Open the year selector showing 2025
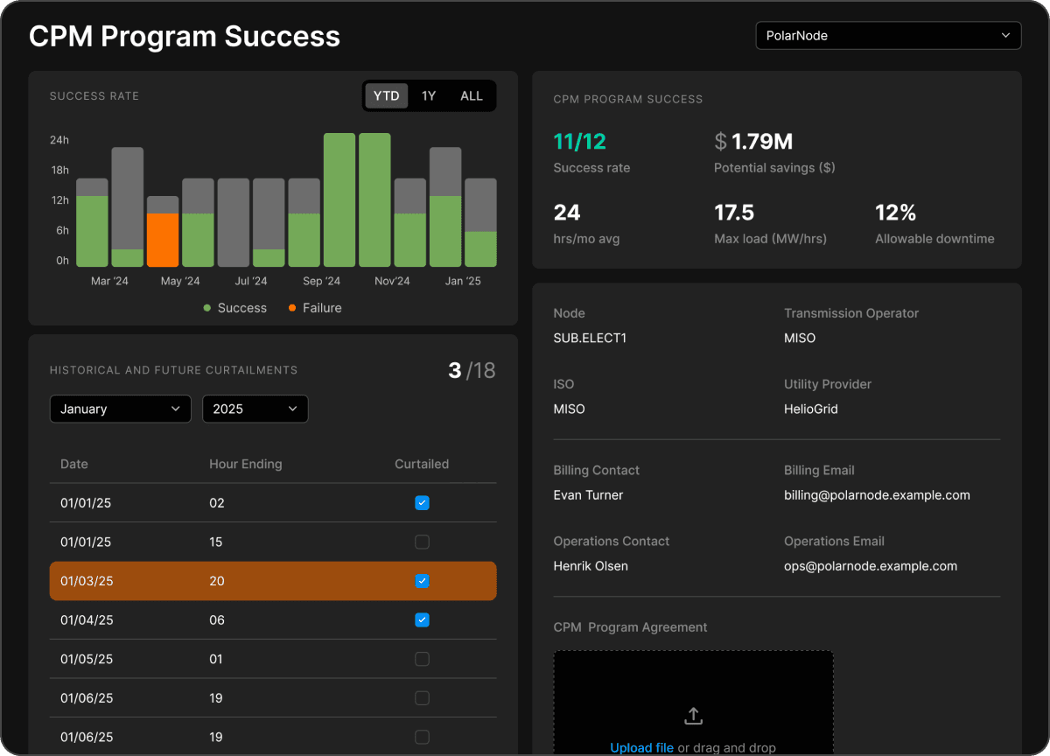 coord(255,409)
